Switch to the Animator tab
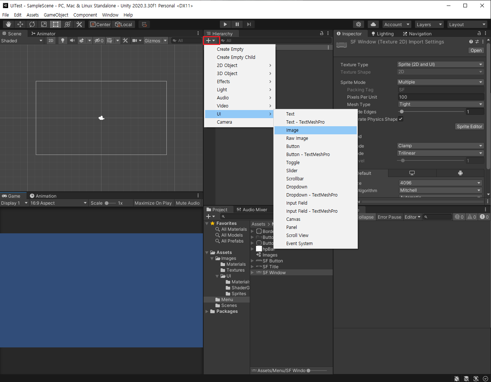Screen dimensions: 491x382 coord(43,33)
